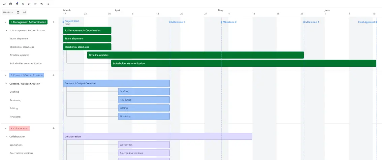Viewport: 382px width, 160px height.
Task: Select the green Management & Coordination summary bar
Action: [x=87, y=30]
